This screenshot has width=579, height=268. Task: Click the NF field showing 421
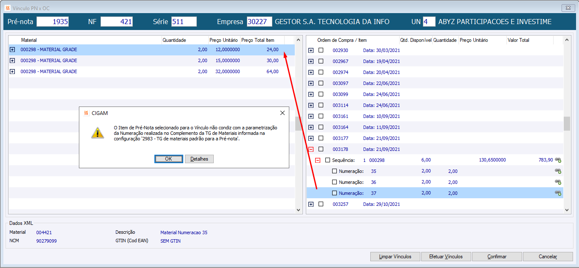[x=117, y=22]
